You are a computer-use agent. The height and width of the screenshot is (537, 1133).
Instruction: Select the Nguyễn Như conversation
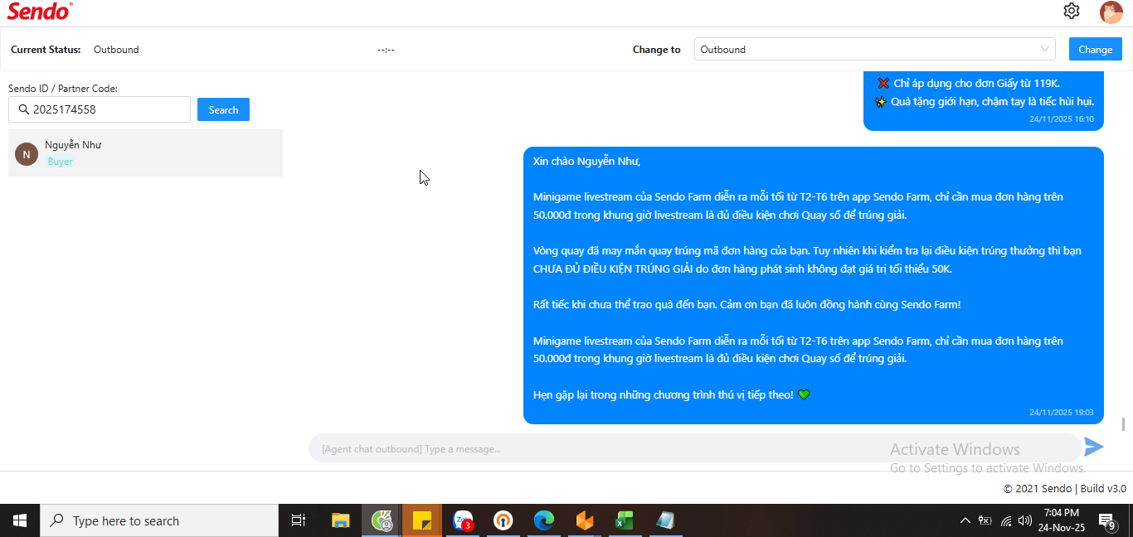tap(145, 152)
